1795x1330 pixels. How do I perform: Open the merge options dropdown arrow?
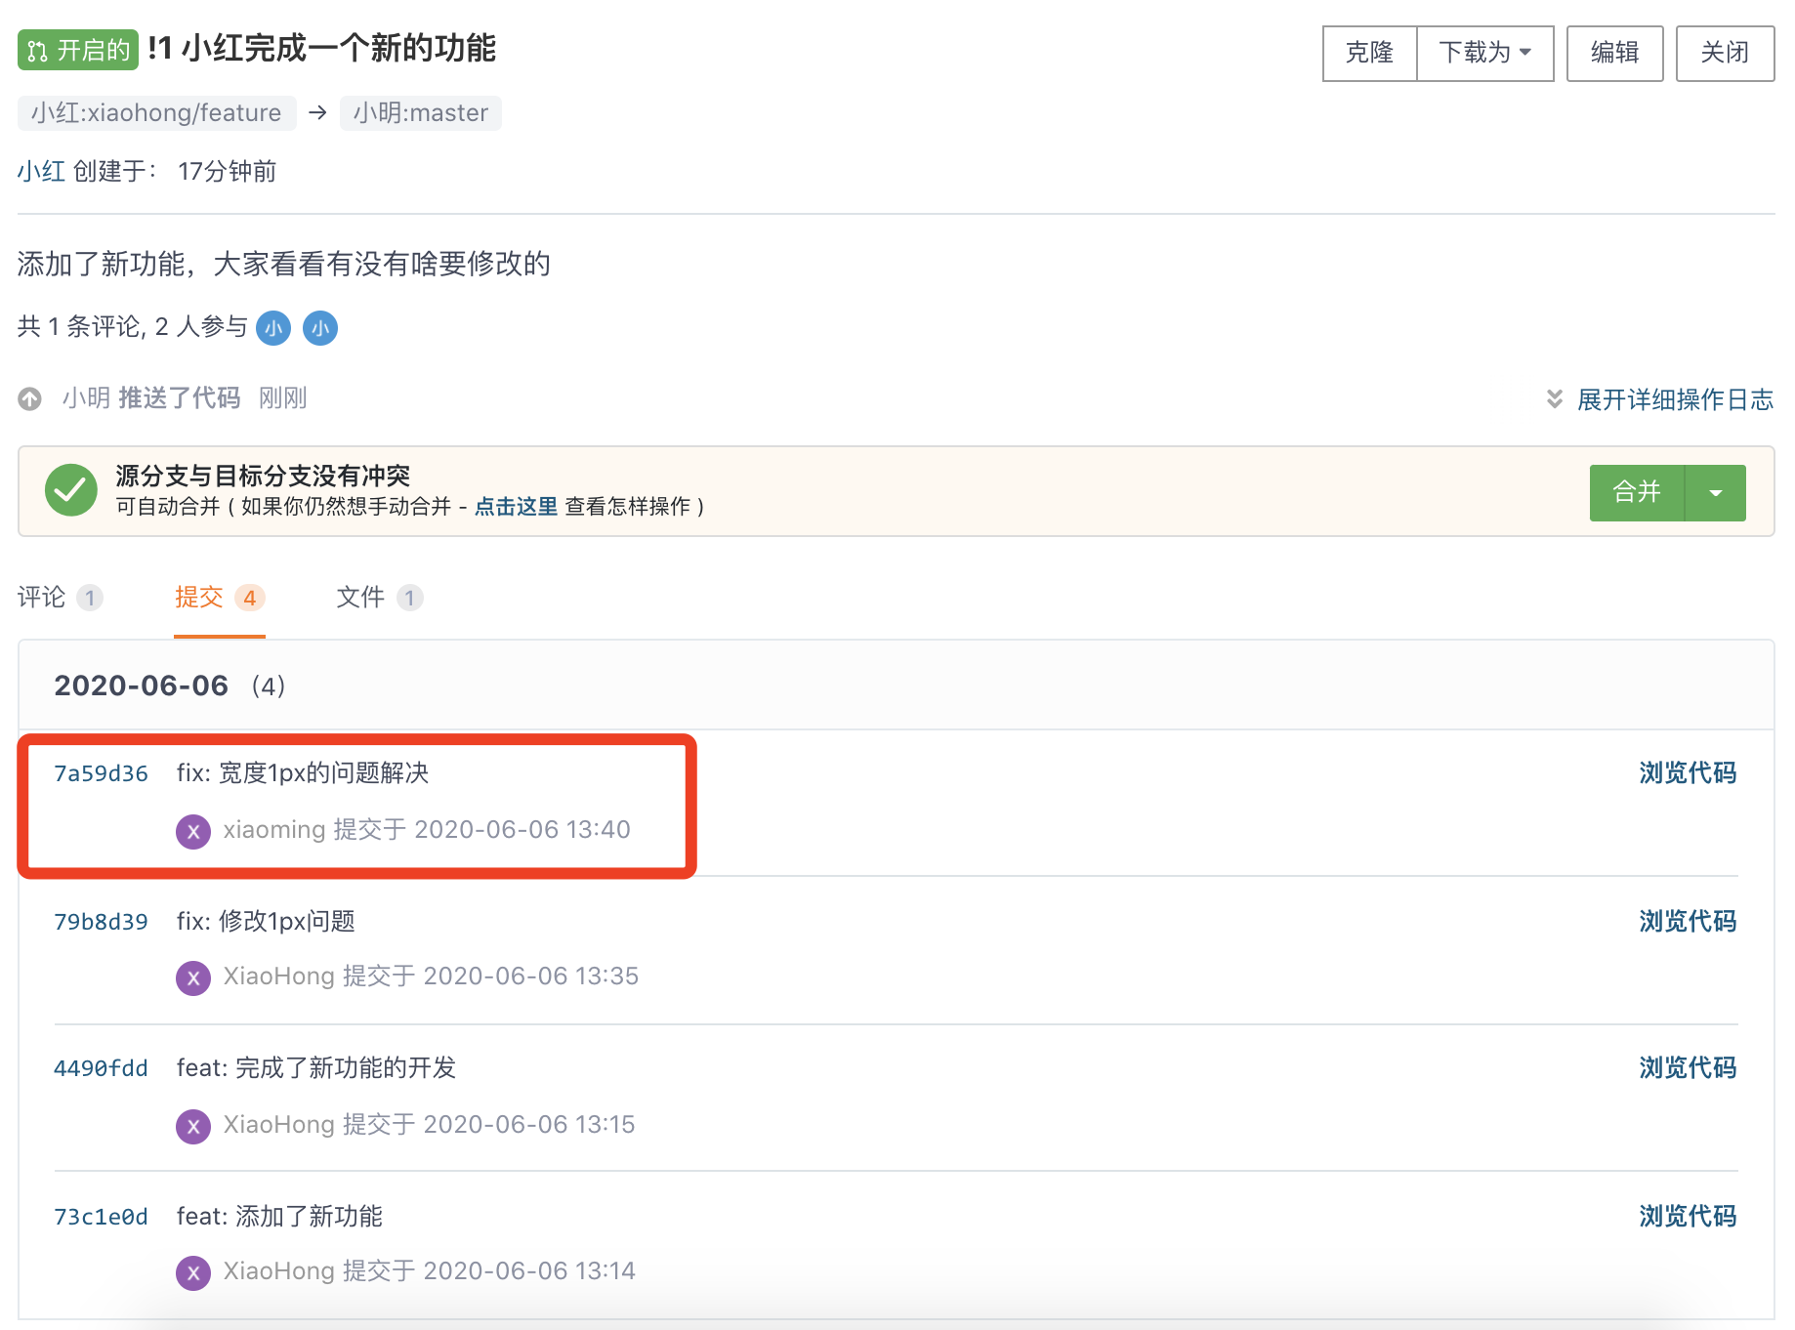[1716, 493]
